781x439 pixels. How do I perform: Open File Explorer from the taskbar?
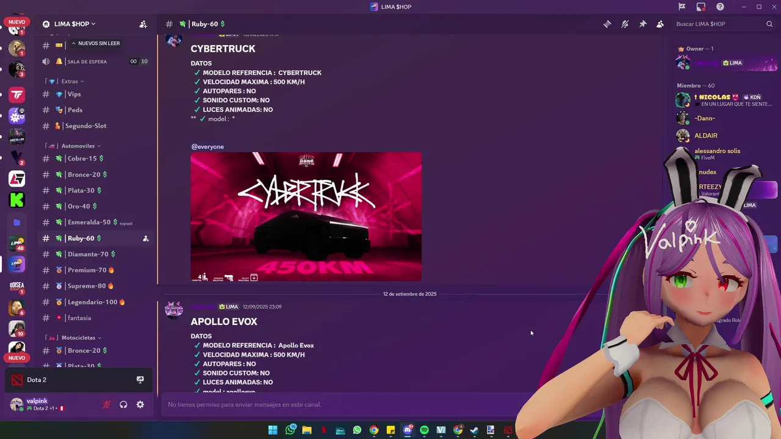(307, 430)
